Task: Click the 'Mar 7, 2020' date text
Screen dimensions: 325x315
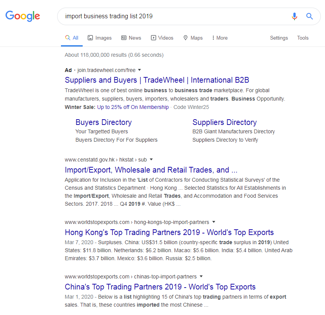Action: point(79,242)
